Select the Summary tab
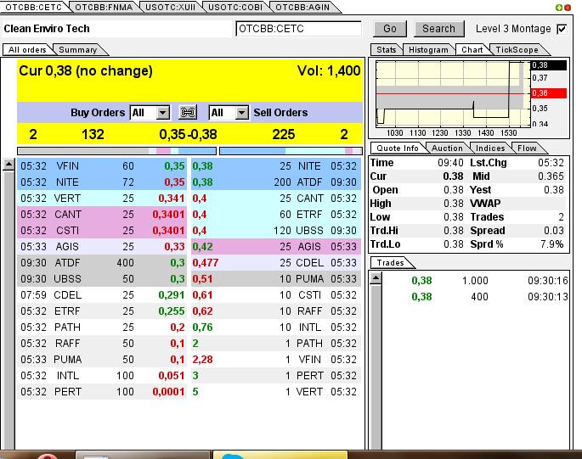Viewport: 582px width, 459px height. pyautogui.click(x=77, y=50)
